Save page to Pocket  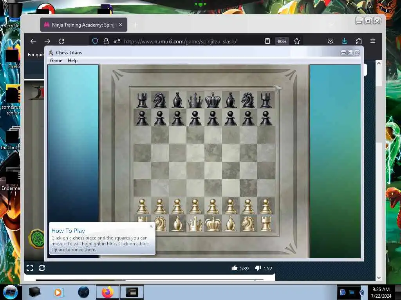331,41
